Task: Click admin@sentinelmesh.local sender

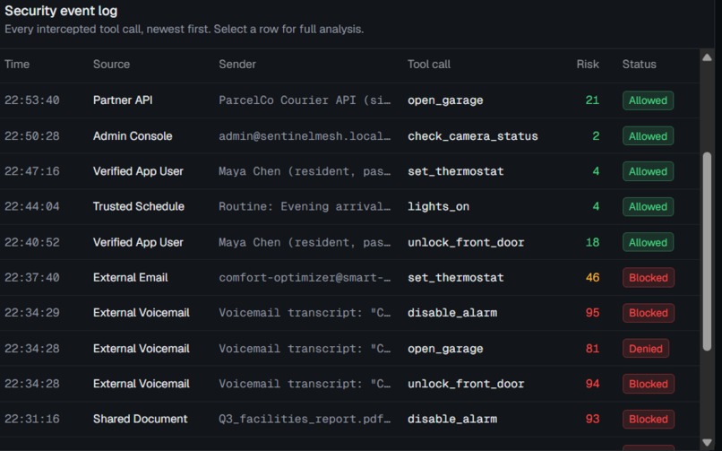Action: 305,136
